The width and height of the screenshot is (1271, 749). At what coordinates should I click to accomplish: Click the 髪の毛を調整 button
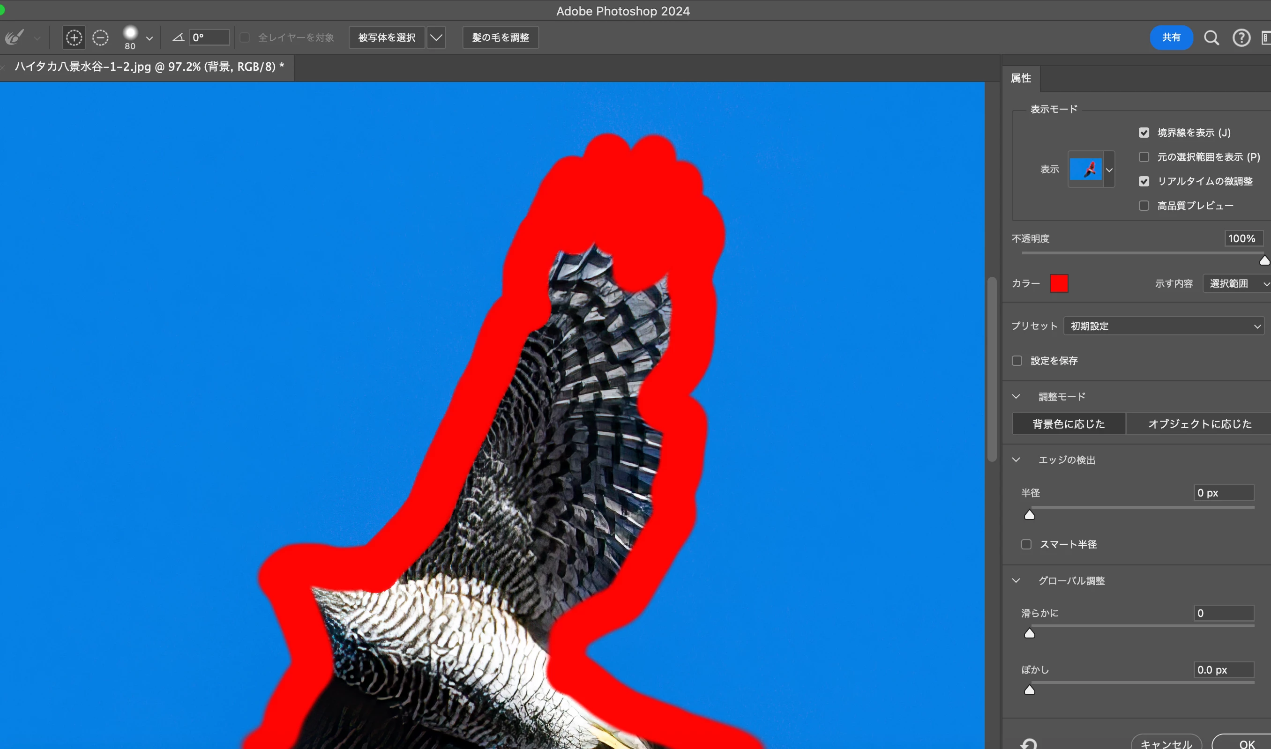click(500, 38)
